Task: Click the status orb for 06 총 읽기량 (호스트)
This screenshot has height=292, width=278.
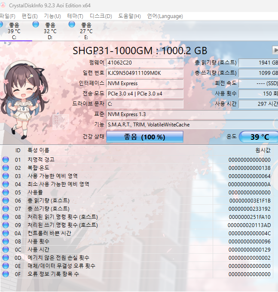Action: [x=6, y=200]
